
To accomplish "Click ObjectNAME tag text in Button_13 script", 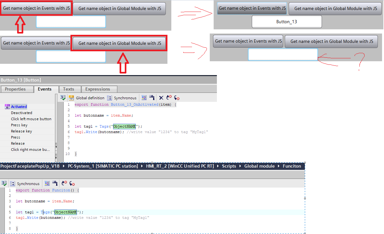I will (x=124, y=127).
